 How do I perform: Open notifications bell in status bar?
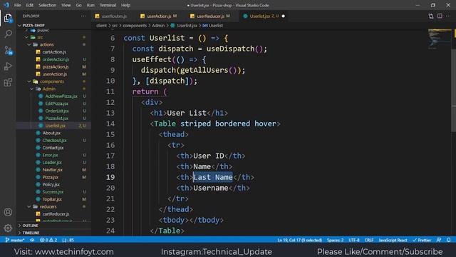449,240
